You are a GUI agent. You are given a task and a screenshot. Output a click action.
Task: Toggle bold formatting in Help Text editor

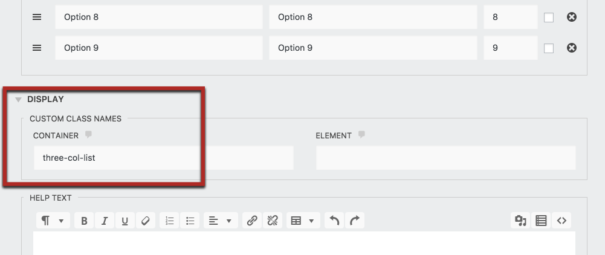point(84,221)
